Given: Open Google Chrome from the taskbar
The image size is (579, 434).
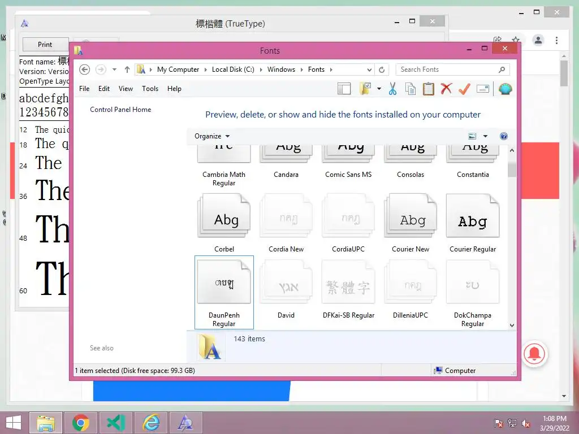Looking at the screenshot, I should tap(81, 423).
